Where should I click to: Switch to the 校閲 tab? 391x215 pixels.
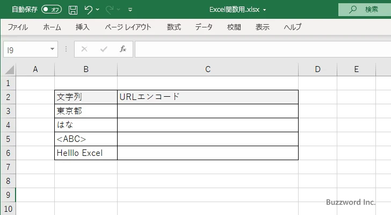(234, 27)
